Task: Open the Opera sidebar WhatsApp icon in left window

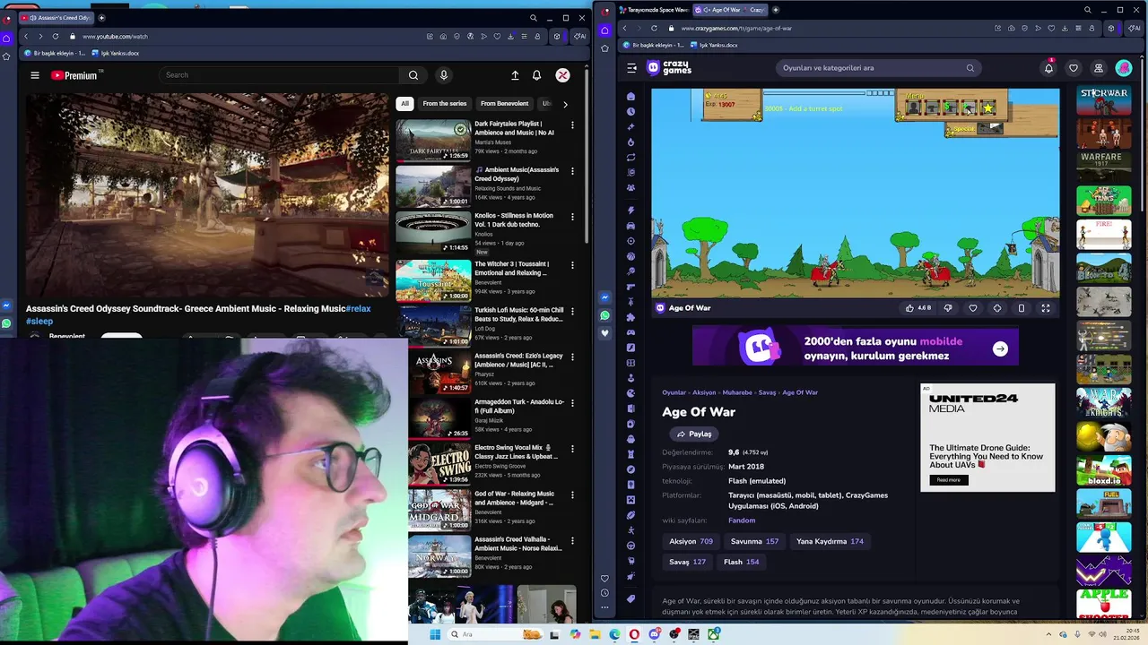Action: (6, 322)
